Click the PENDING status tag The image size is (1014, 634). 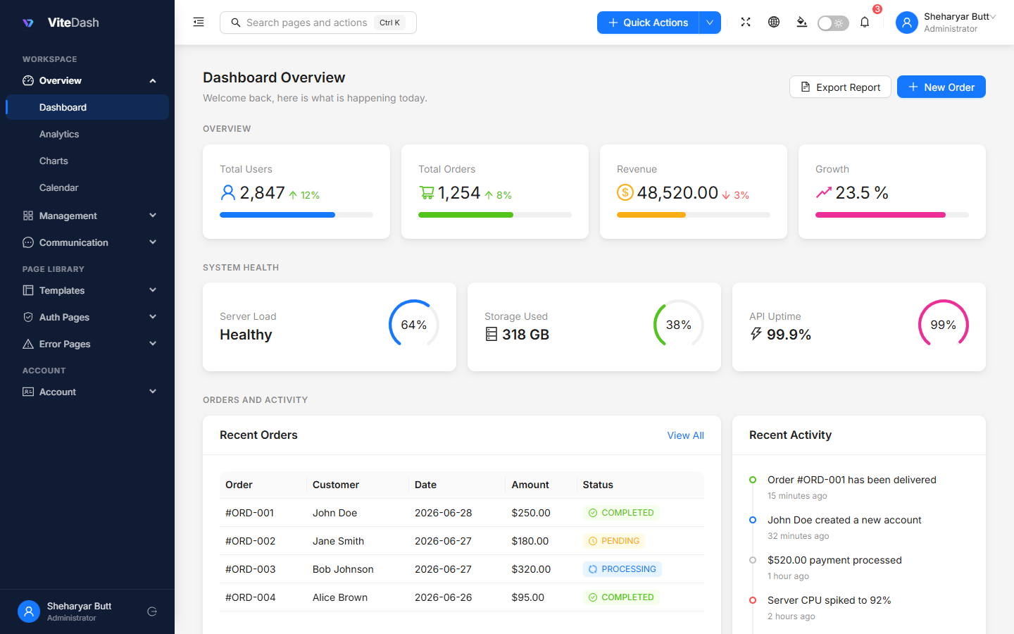click(614, 541)
